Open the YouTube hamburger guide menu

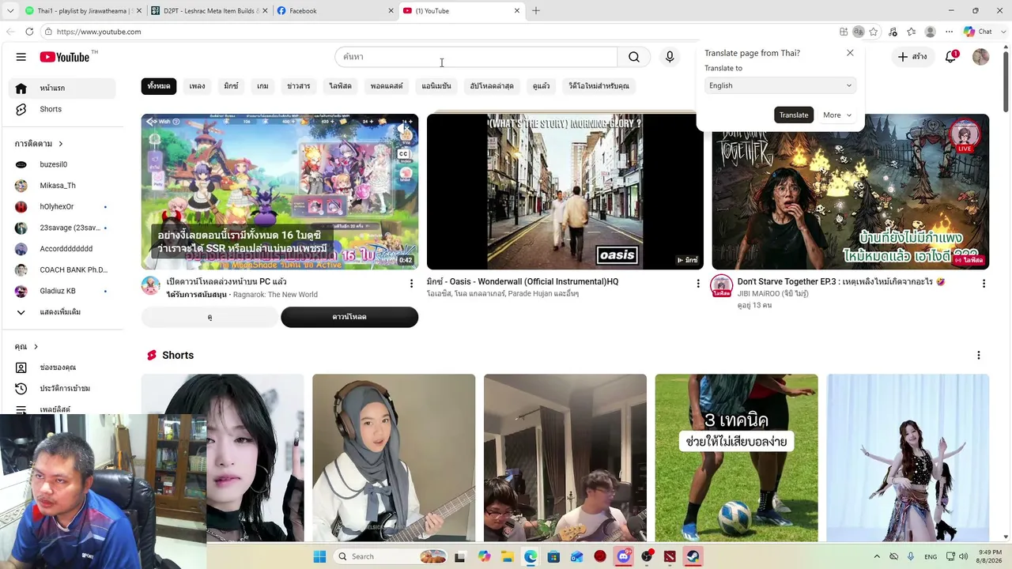[x=21, y=57]
